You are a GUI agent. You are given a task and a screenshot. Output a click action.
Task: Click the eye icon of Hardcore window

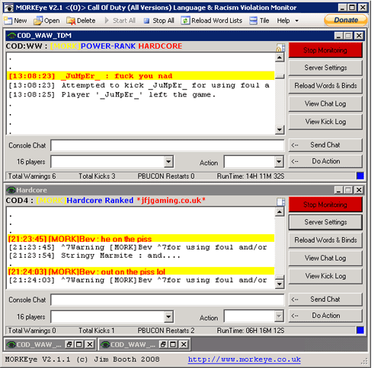click(x=11, y=190)
